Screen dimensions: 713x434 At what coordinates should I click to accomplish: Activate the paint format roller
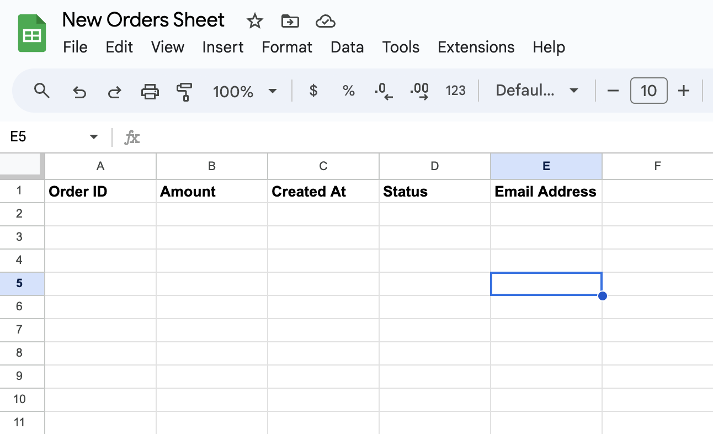pyautogui.click(x=184, y=91)
